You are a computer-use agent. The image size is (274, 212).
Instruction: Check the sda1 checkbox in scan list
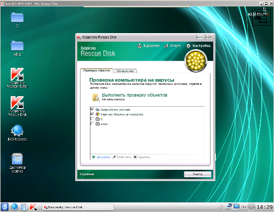(92, 124)
